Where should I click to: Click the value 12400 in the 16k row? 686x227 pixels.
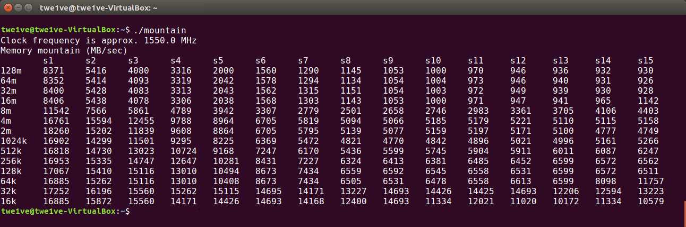(354, 201)
